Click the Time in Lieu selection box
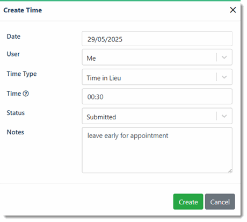 click(157, 77)
